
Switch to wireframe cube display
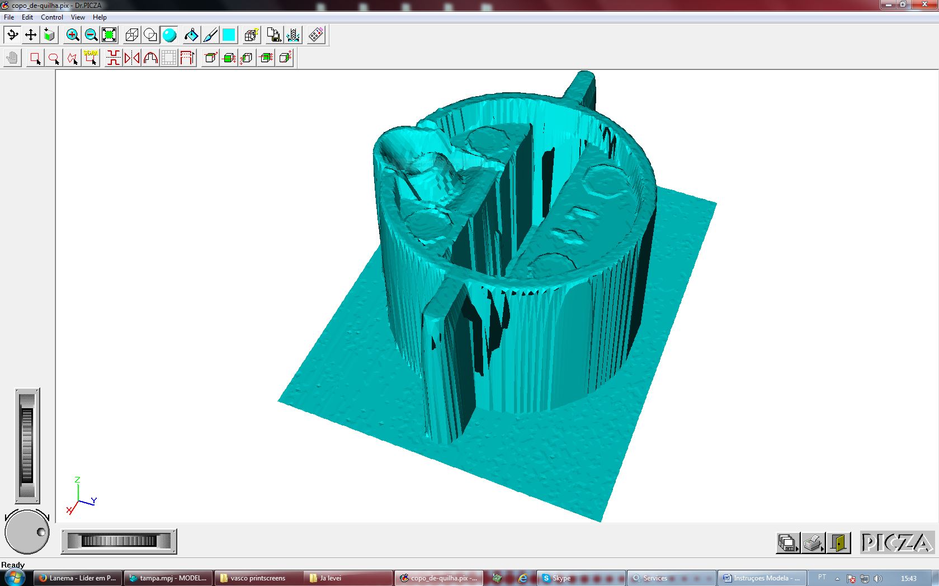click(132, 35)
